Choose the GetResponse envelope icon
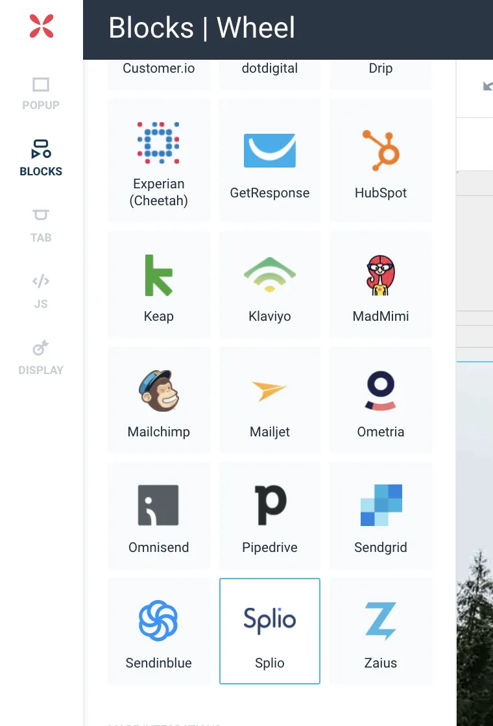The height and width of the screenshot is (726, 493). 270,151
